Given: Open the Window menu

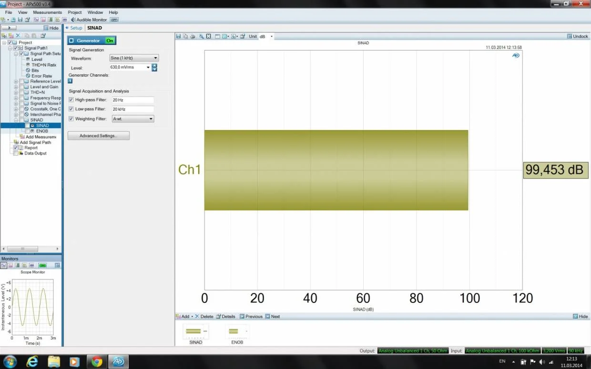Looking at the screenshot, I should (95, 12).
